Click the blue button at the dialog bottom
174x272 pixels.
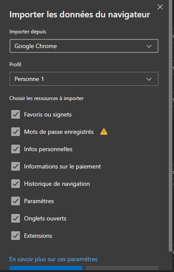tap(46, 268)
